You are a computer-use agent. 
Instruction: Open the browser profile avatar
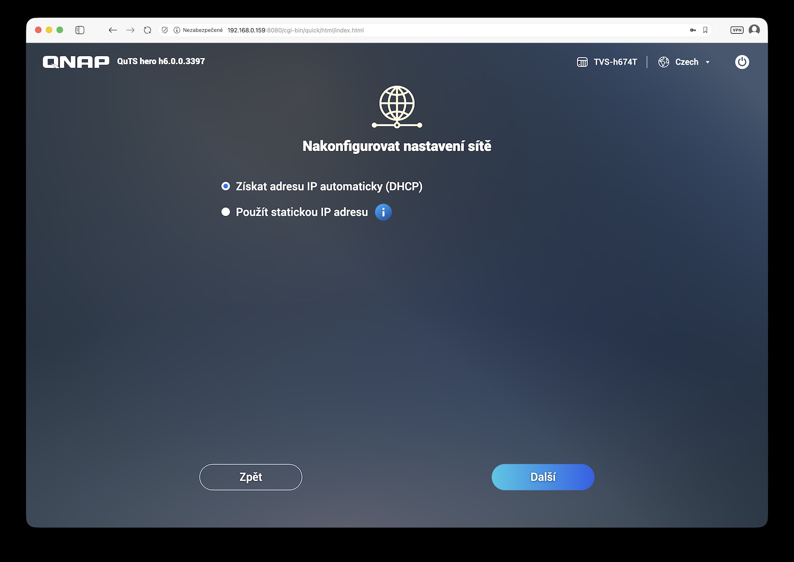(754, 30)
